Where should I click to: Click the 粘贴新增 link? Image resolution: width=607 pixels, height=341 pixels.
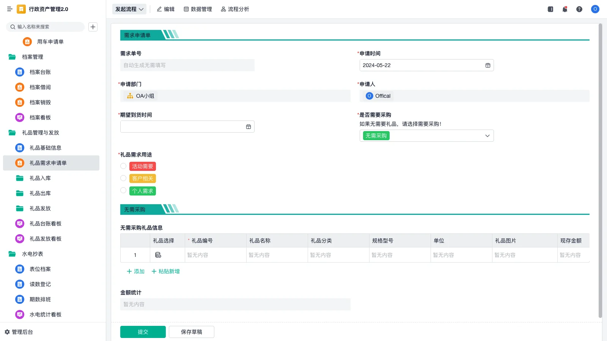165,271
